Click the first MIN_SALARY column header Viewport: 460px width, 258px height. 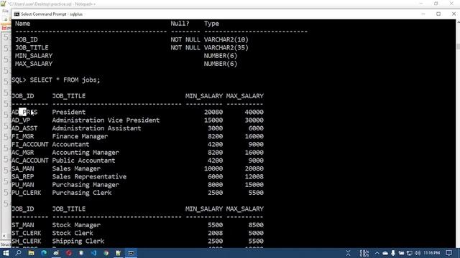click(x=204, y=96)
